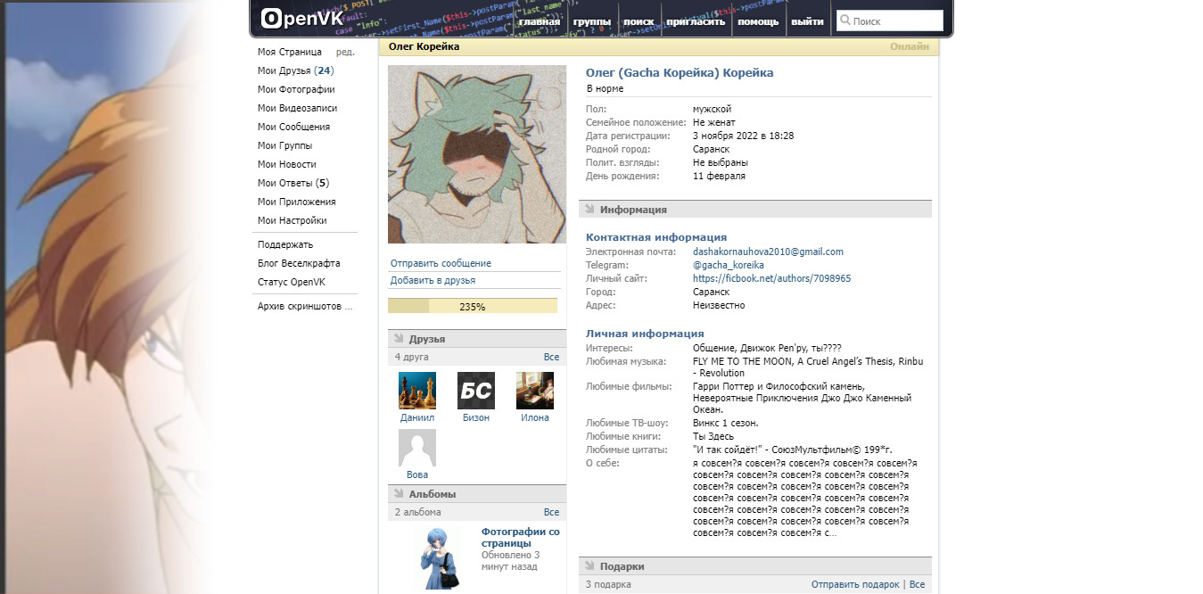1203x594 pixels.
Task: Click the Бизон name link
Action: [476, 417]
